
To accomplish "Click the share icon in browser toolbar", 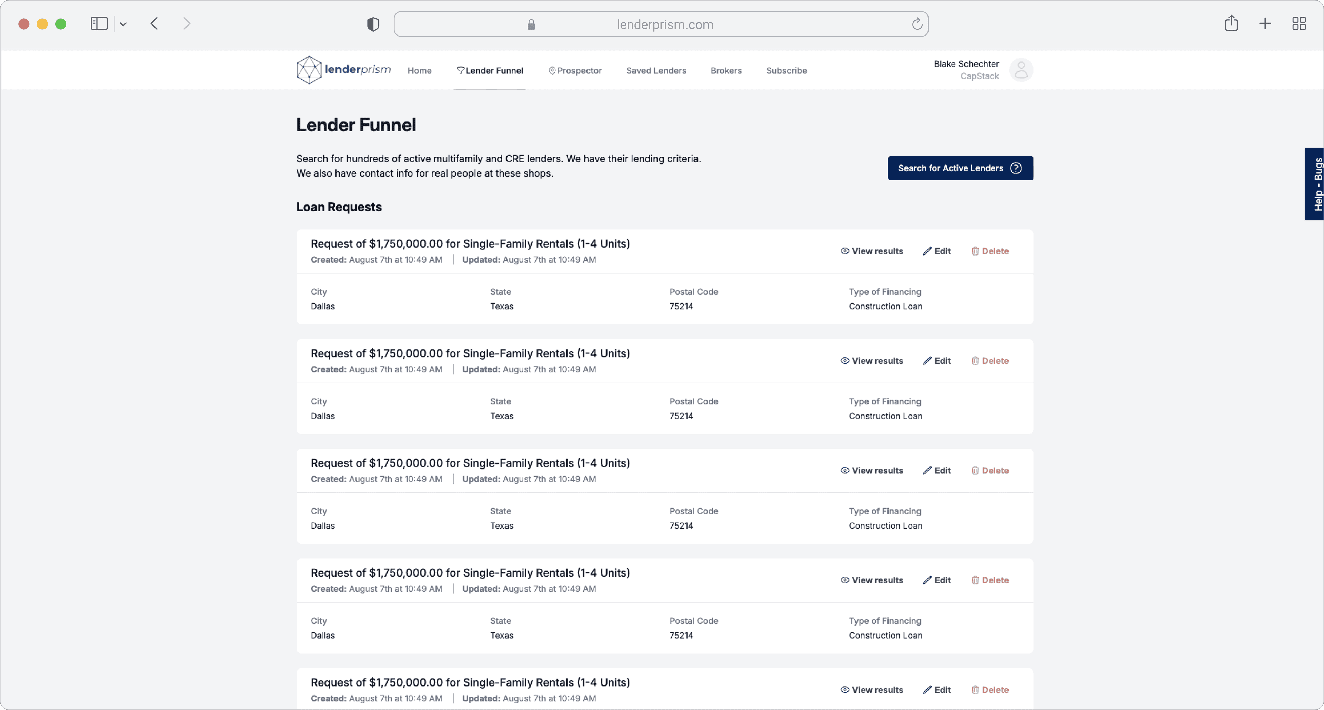I will click(1232, 23).
